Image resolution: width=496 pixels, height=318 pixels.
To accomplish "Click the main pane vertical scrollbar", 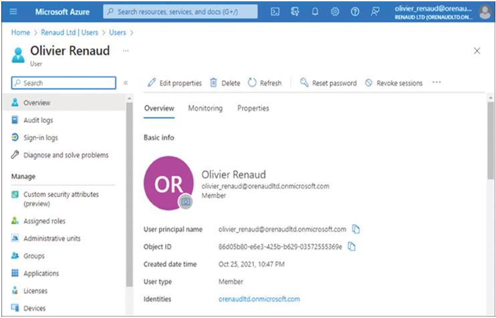I will pyautogui.click(x=491, y=141).
